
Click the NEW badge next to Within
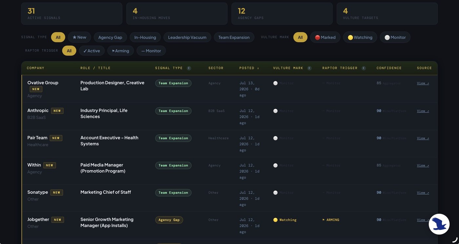click(50, 165)
